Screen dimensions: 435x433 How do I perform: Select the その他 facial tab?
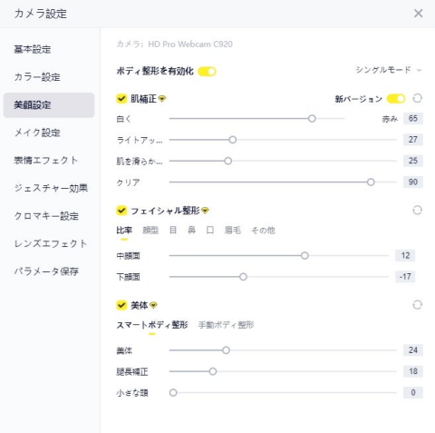[x=263, y=231]
